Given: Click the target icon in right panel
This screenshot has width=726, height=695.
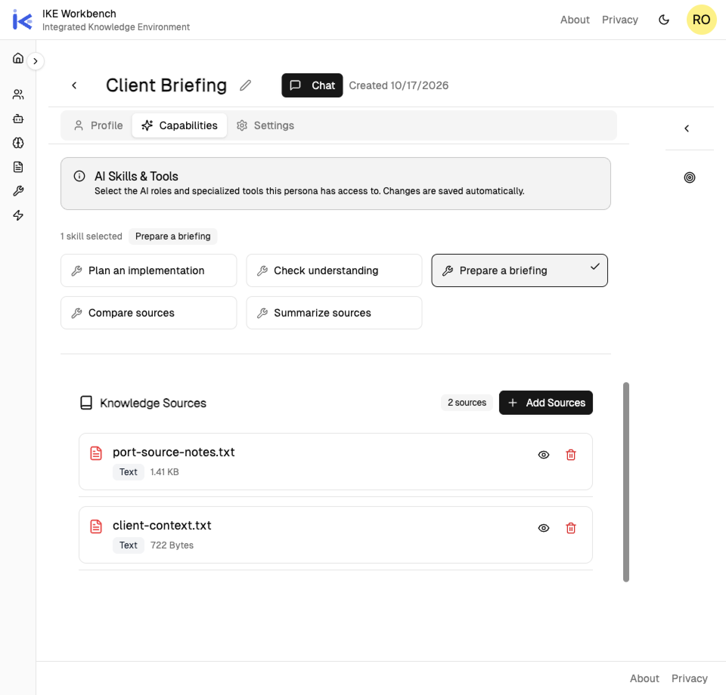Looking at the screenshot, I should [690, 178].
